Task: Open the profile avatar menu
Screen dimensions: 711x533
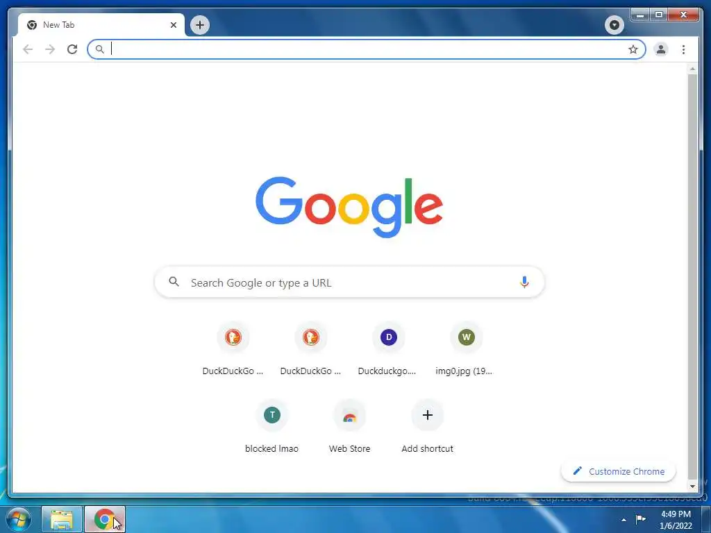Action: coord(661,49)
